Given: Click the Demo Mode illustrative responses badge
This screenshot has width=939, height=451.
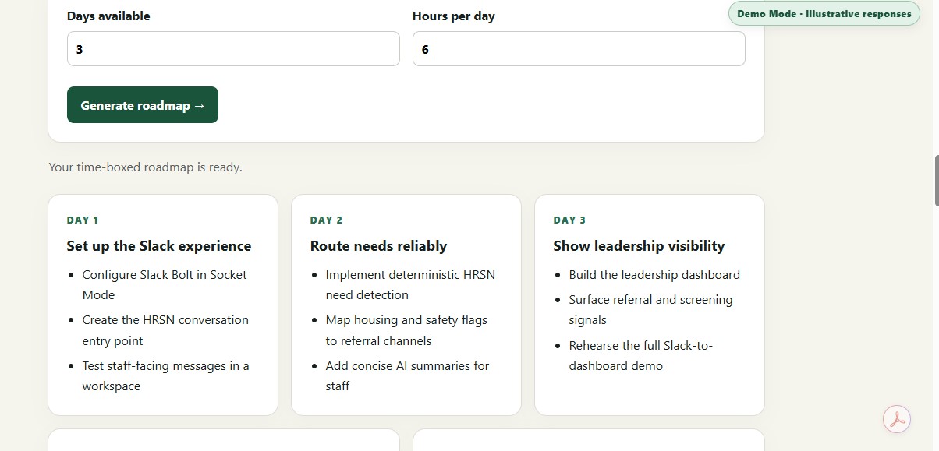Looking at the screenshot, I should tap(824, 14).
